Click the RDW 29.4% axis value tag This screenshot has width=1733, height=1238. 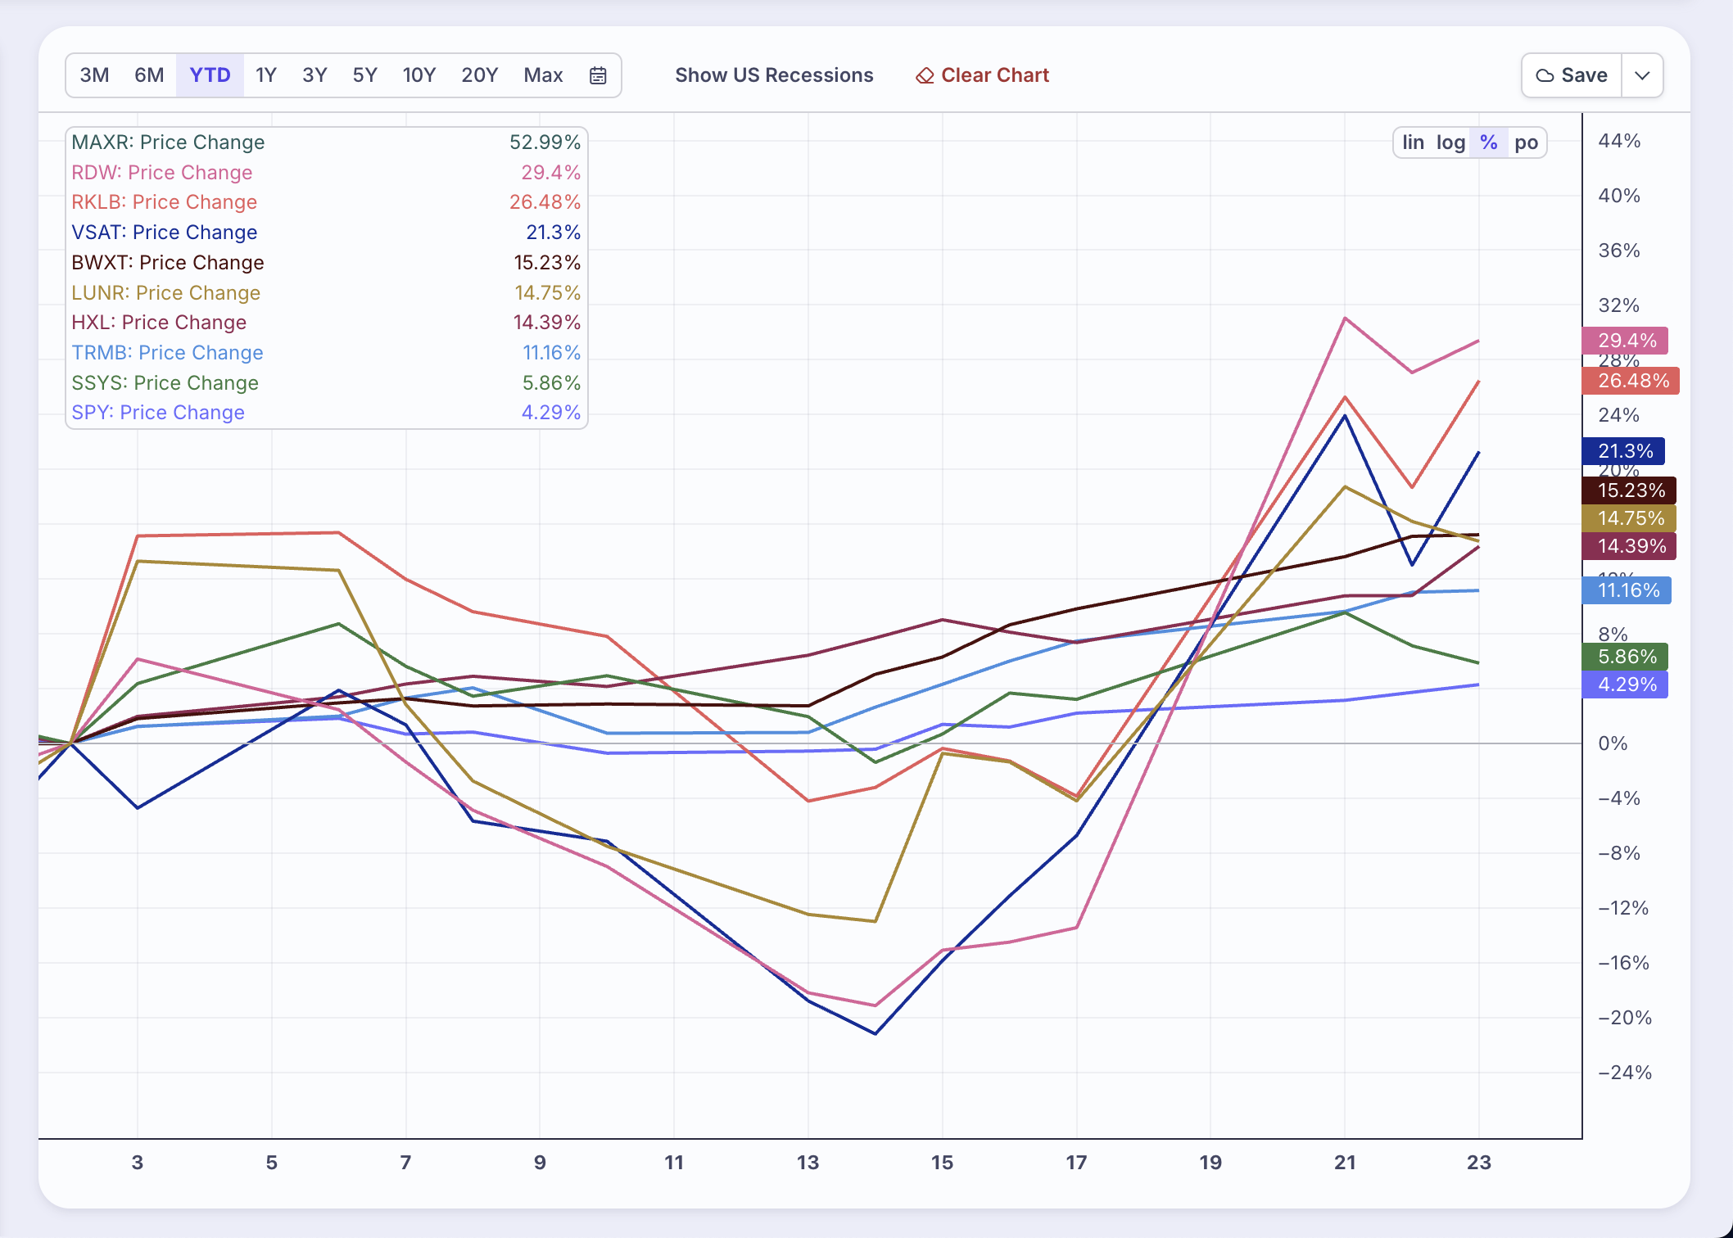tap(1626, 341)
